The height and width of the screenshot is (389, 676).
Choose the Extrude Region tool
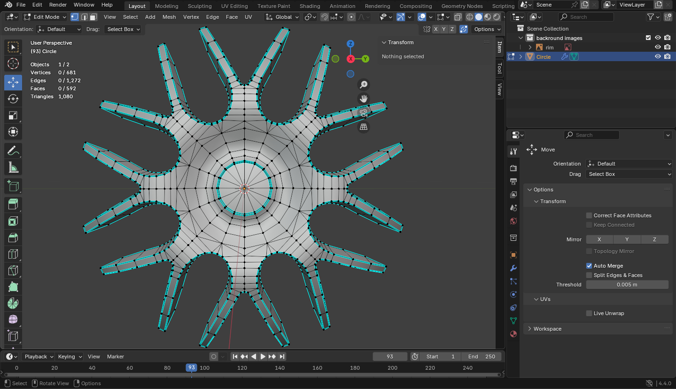13,204
